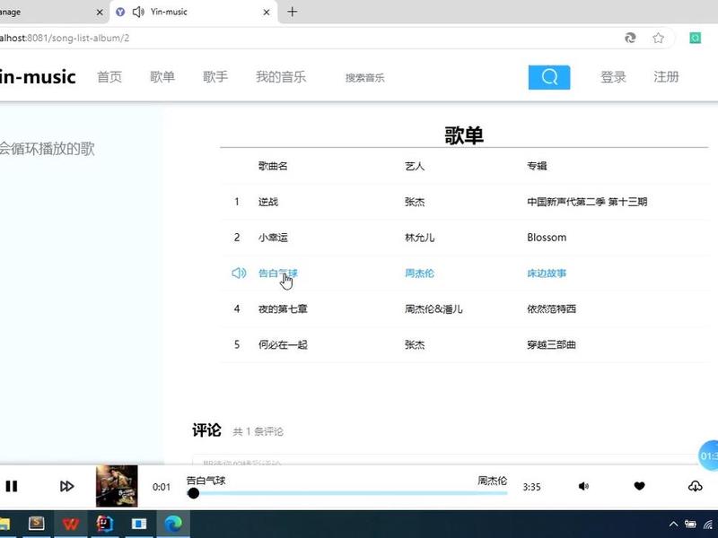This screenshot has width=718, height=538.
Task: Click artist 林允儿
Action: [x=419, y=238]
